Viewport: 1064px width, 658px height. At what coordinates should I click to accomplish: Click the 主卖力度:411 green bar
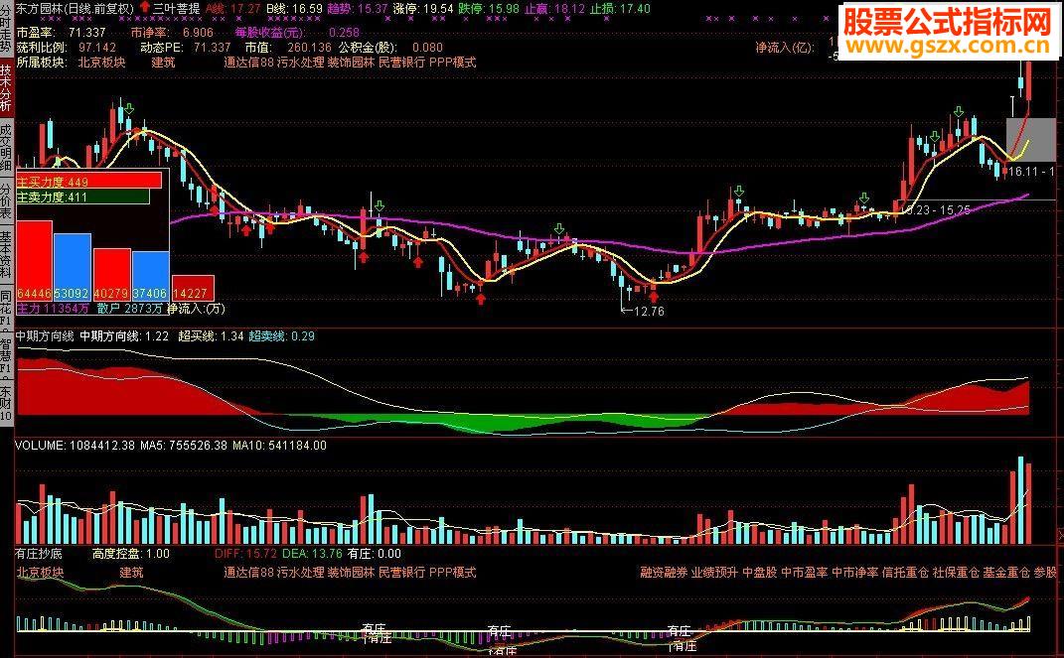82,197
